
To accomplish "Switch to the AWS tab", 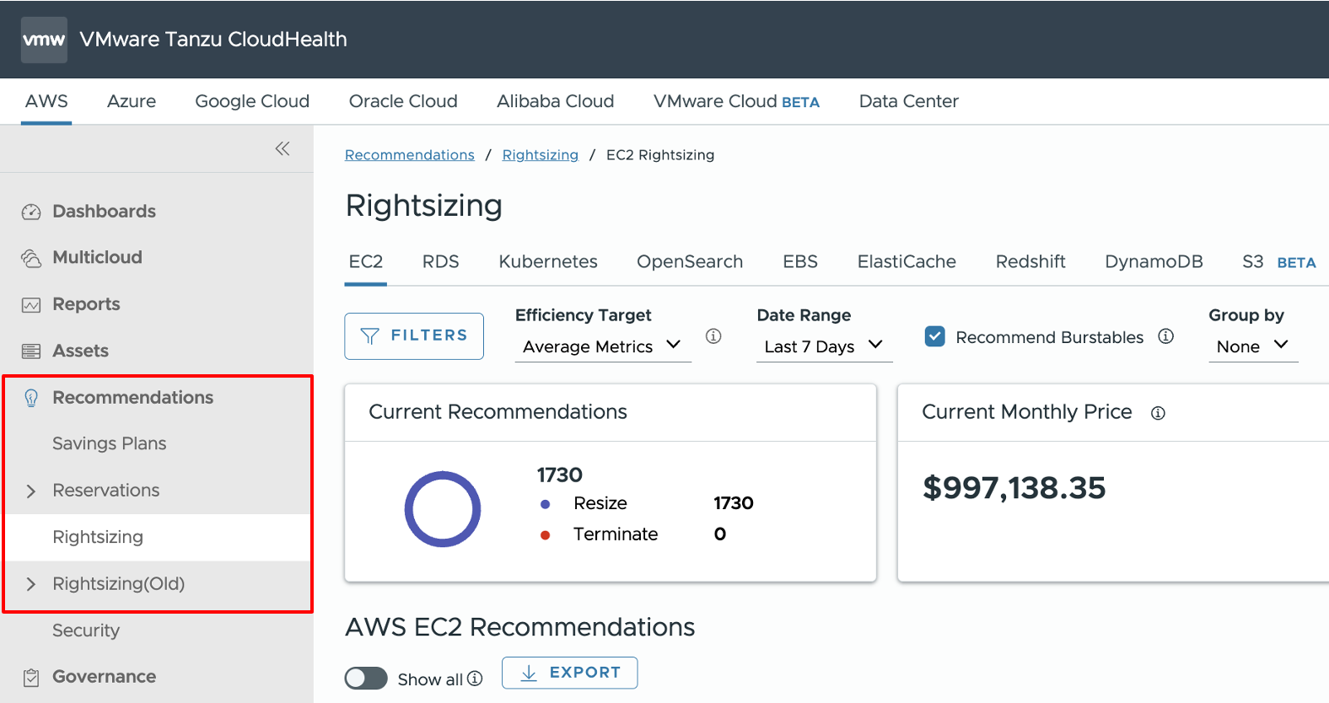I will [x=46, y=101].
